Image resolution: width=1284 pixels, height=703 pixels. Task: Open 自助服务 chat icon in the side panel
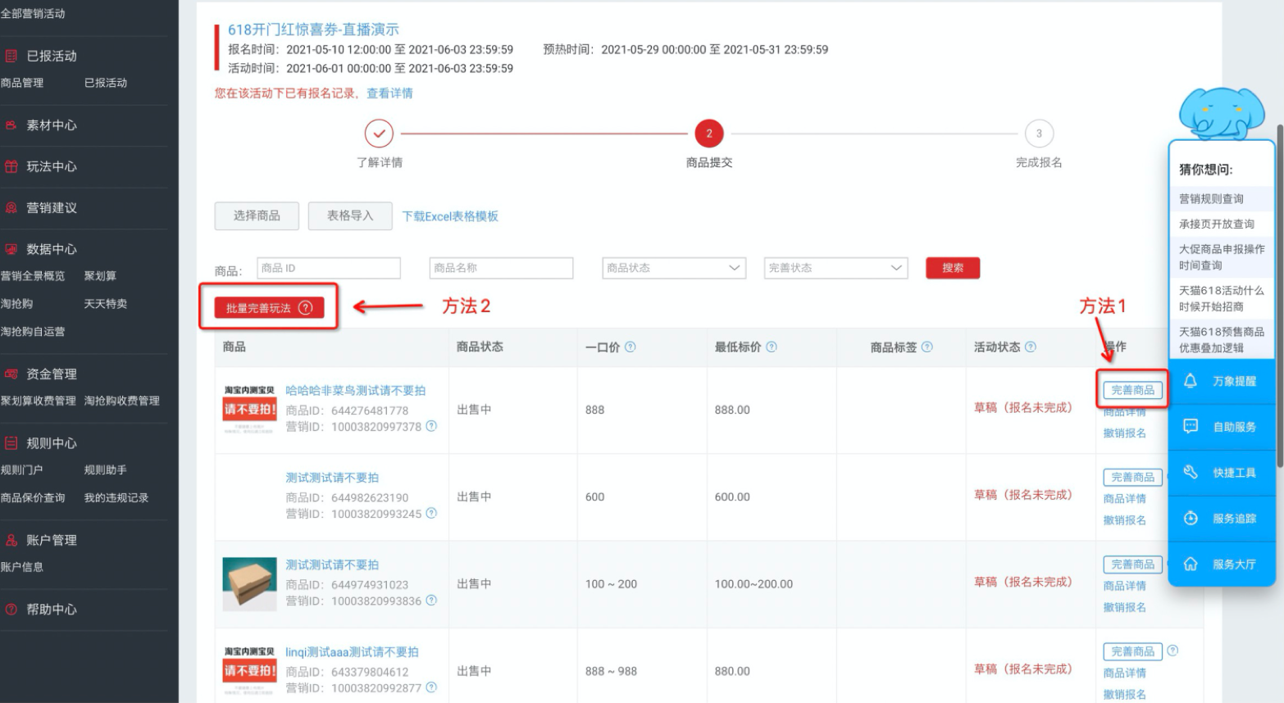tap(1191, 426)
